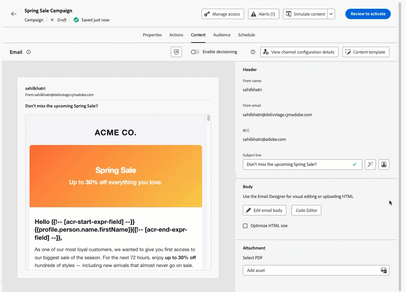This screenshot has height=292, width=406.
Task: Click the Add asset attachment field
Action: click(x=316, y=270)
